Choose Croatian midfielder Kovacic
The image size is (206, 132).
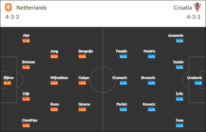tap(149, 104)
